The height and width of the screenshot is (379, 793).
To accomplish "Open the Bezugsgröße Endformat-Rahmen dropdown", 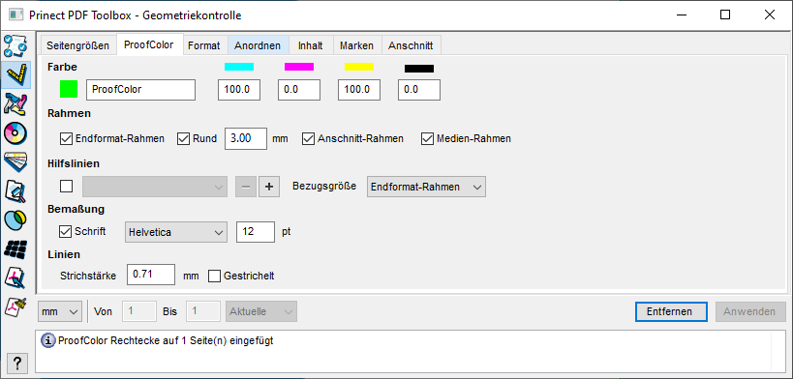I will pyautogui.click(x=426, y=187).
